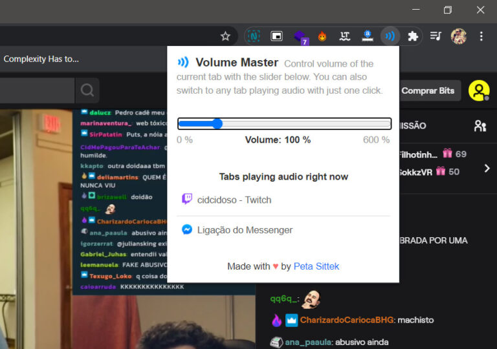This screenshot has width=497, height=349.
Task: Focus the Twitch search input field
Action: pos(37,90)
